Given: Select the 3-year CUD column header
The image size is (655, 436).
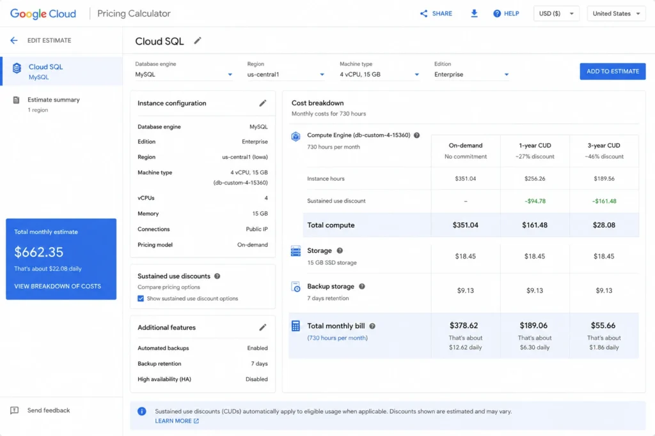Looking at the screenshot, I should pos(604,151).
